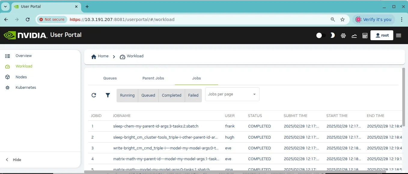Open a new browser tab

coord(87,7)
